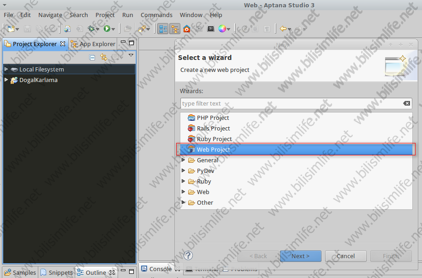Click the type filter text field
The width and height of the screenshot is (422, 278).
291,103
